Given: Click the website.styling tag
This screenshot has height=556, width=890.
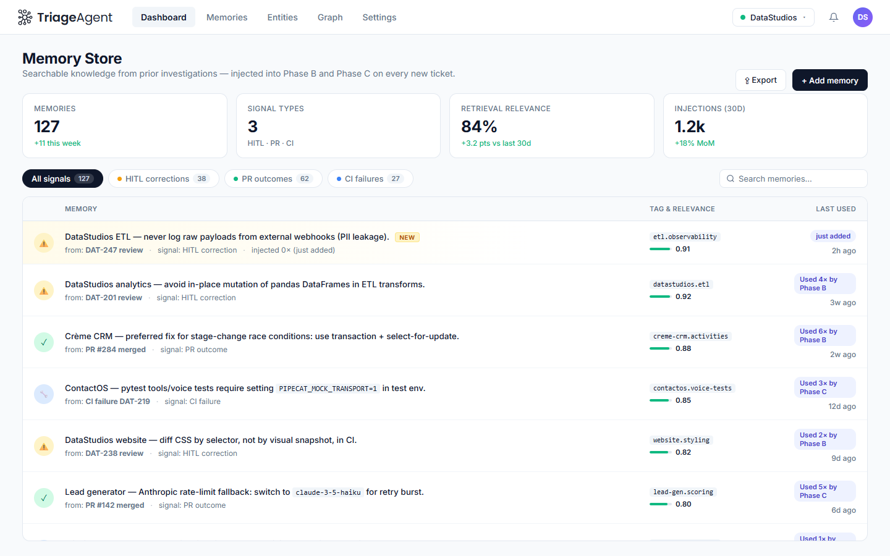Looking at the screenshot, I should (681, 440).
